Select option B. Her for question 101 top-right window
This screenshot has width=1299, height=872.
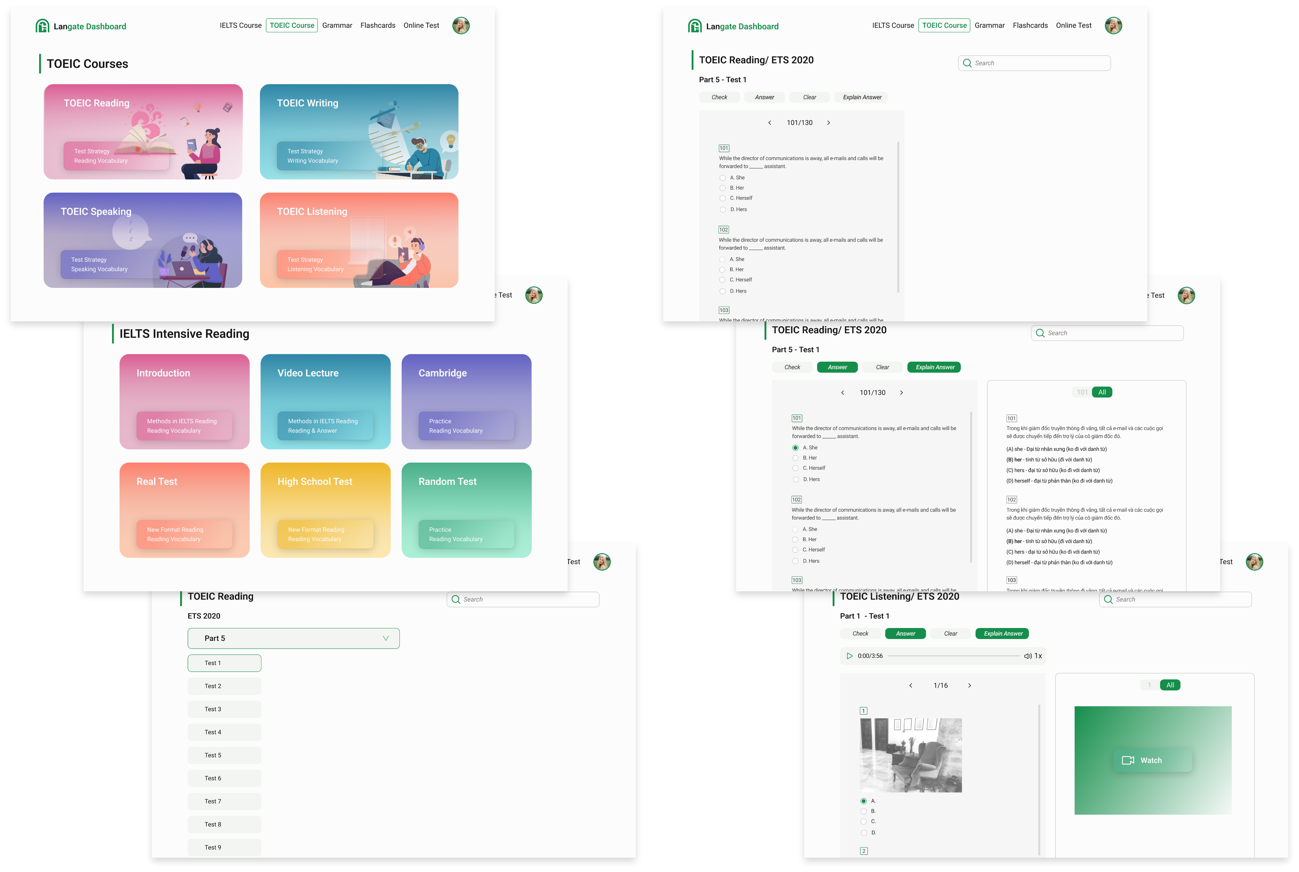click(x=722, y=188)
